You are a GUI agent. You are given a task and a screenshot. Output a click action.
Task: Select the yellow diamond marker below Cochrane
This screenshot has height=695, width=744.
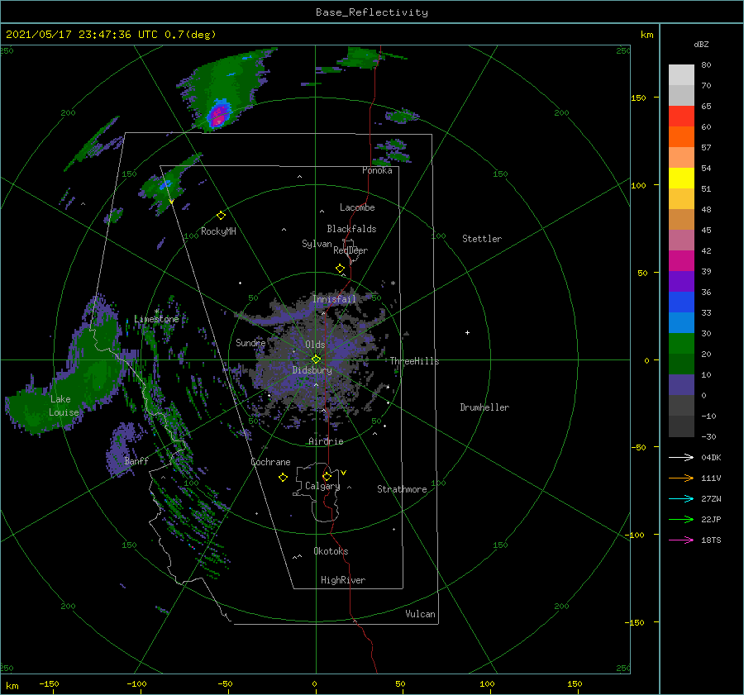[283, 478]
